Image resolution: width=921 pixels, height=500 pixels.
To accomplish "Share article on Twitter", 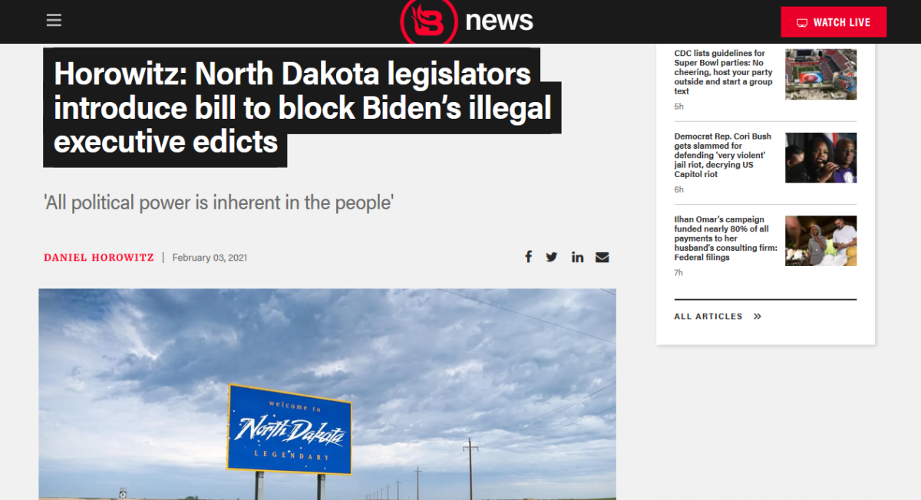I will click(x=552, y=257).
